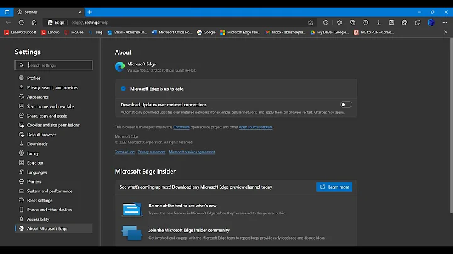453x254 pixels.
Task: Open the Google bookmark
Action: pyautogui.click(x=206, y=32)
